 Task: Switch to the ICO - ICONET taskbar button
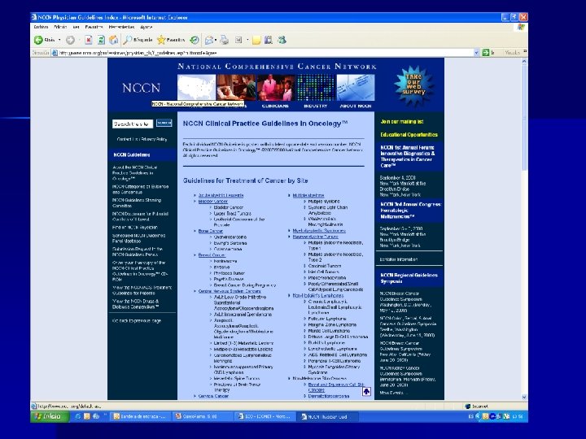point(265,416)
